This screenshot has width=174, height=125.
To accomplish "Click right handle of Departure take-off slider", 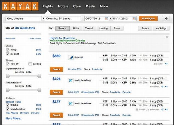I will click(39, 76).
